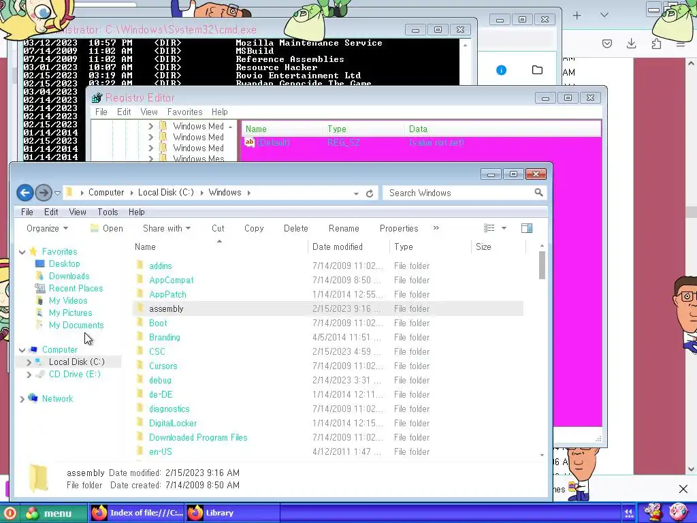Image resolution: width=697 pixels, height=523 pixels.
Task: Expand the Network tree node
Action: pos(22,399)
